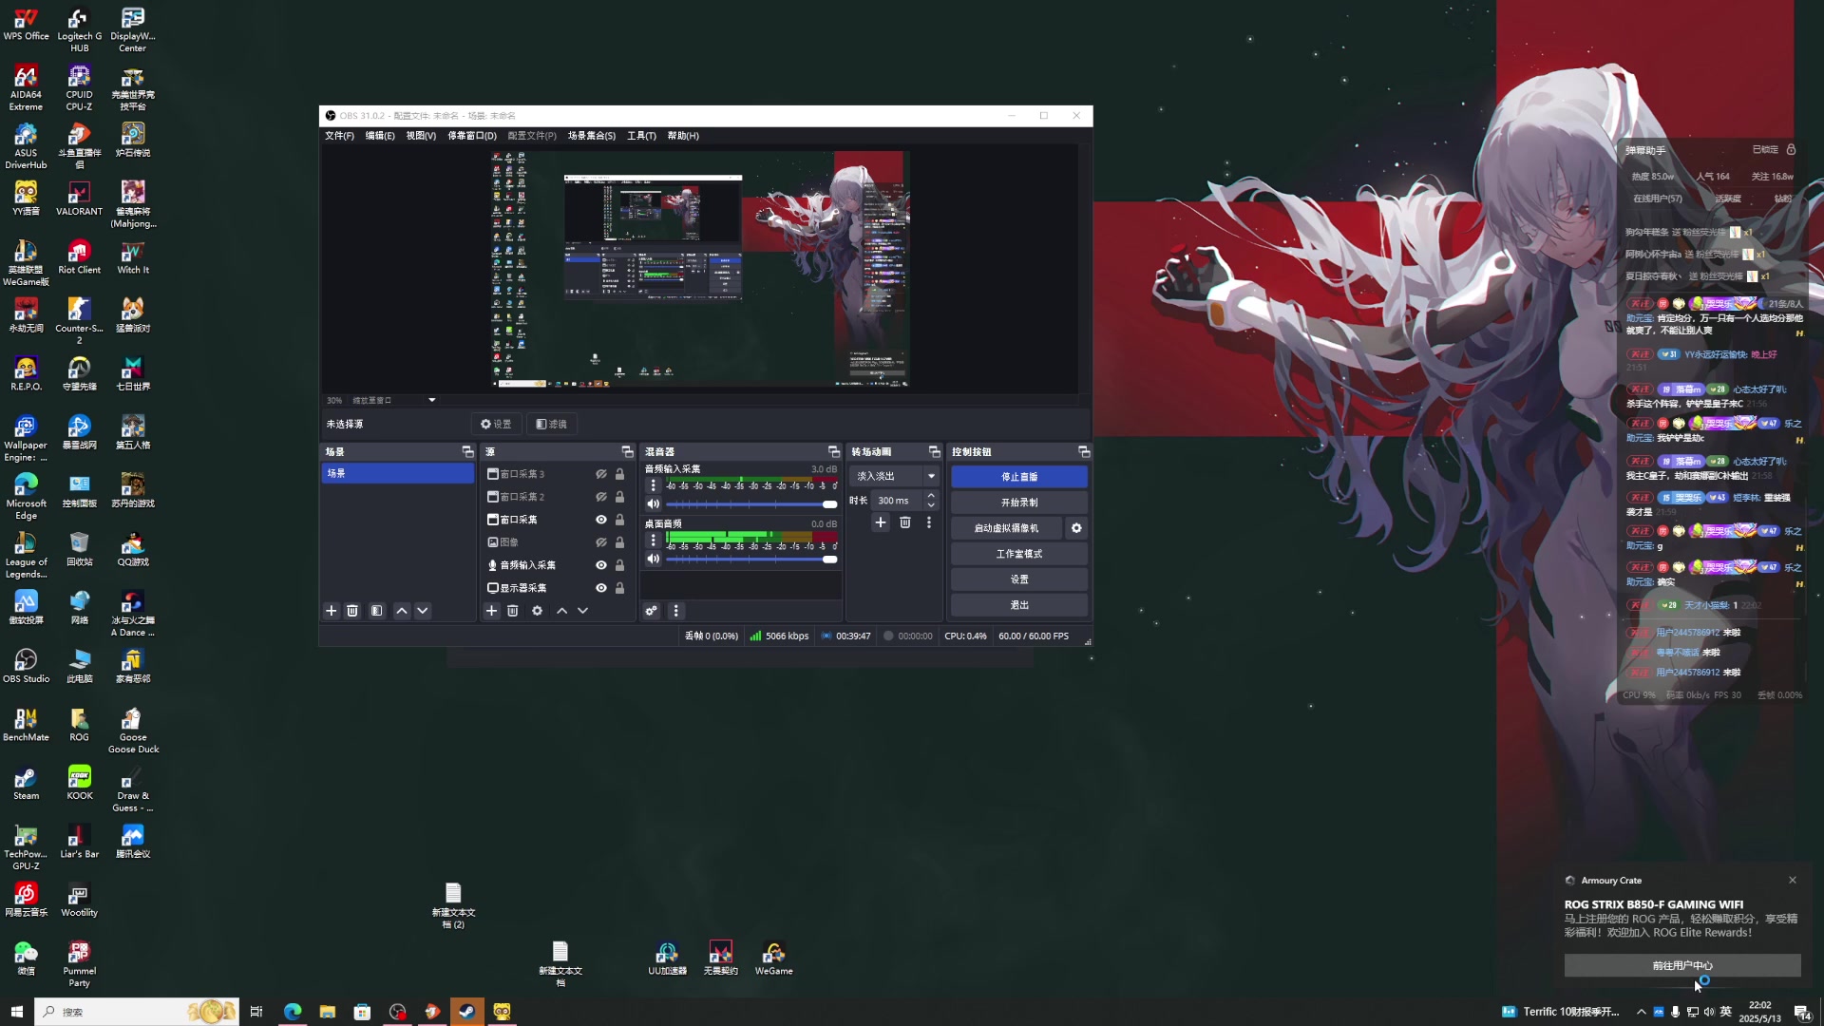This screenshot has height=1026, width=1824.
Task: Click 工作室模式 button
Action: (1019, 554)
